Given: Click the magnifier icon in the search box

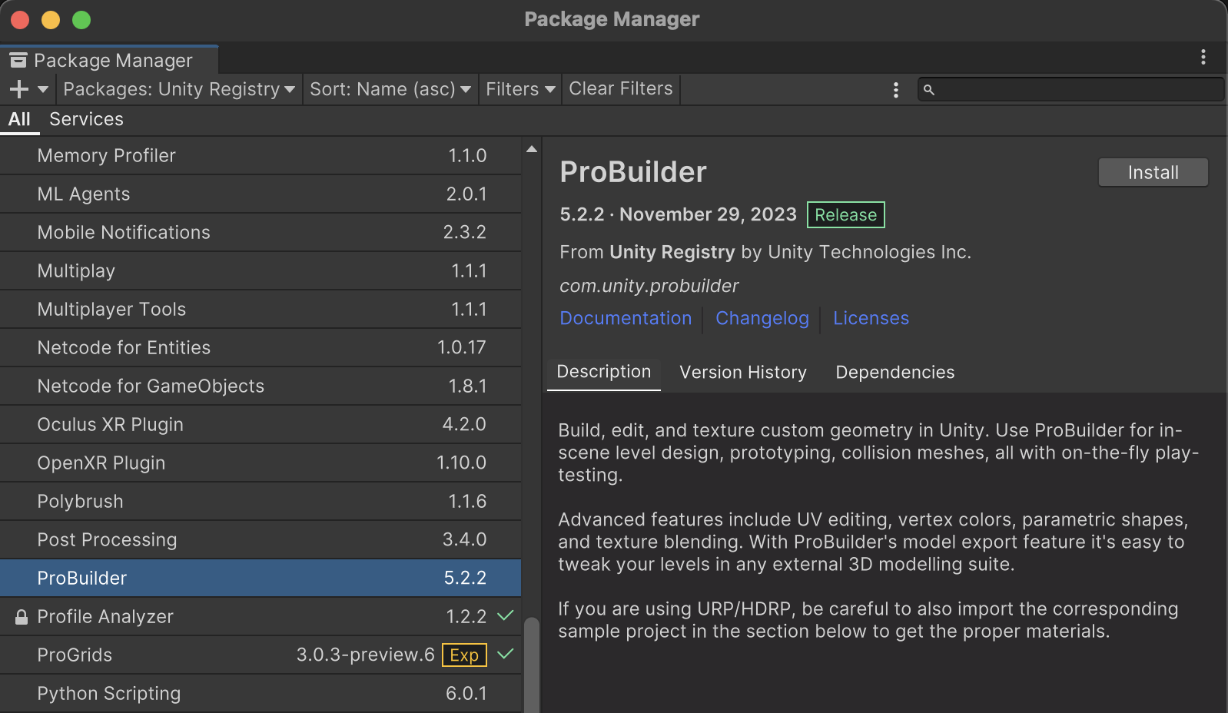Looking at the screenshot, I should tap(928, 90).
